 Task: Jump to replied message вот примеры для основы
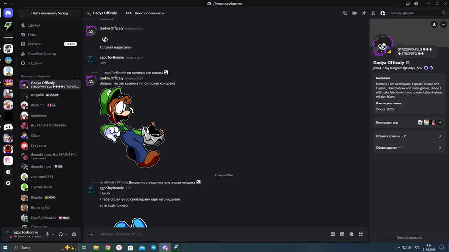pyautogui.click(x=144, y=73)
